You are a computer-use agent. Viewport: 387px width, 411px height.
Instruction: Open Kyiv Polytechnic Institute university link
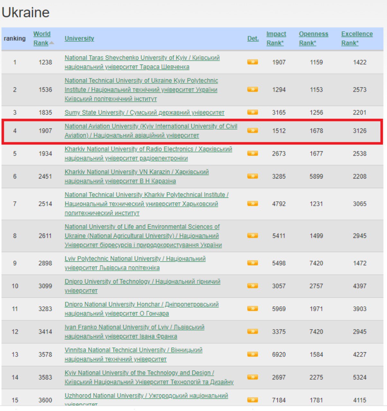[141, 90]
